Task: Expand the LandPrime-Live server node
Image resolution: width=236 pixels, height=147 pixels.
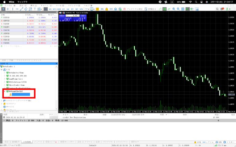Action: [4, 78]
